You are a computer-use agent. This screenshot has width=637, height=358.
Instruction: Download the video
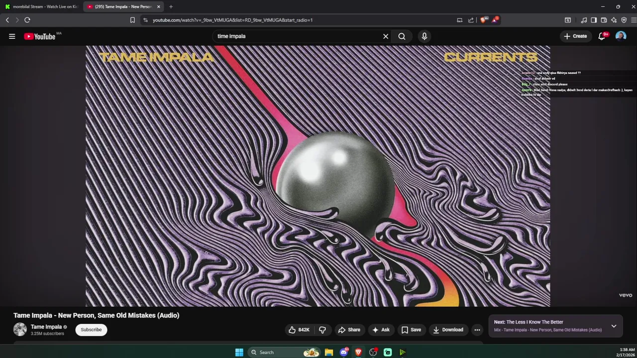[x=448, y=330]
